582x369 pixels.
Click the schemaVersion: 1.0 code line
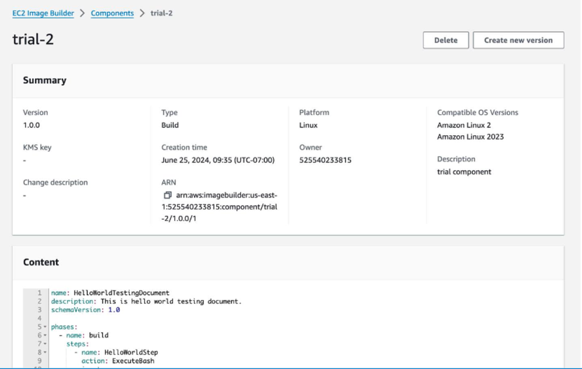(86, 310)
